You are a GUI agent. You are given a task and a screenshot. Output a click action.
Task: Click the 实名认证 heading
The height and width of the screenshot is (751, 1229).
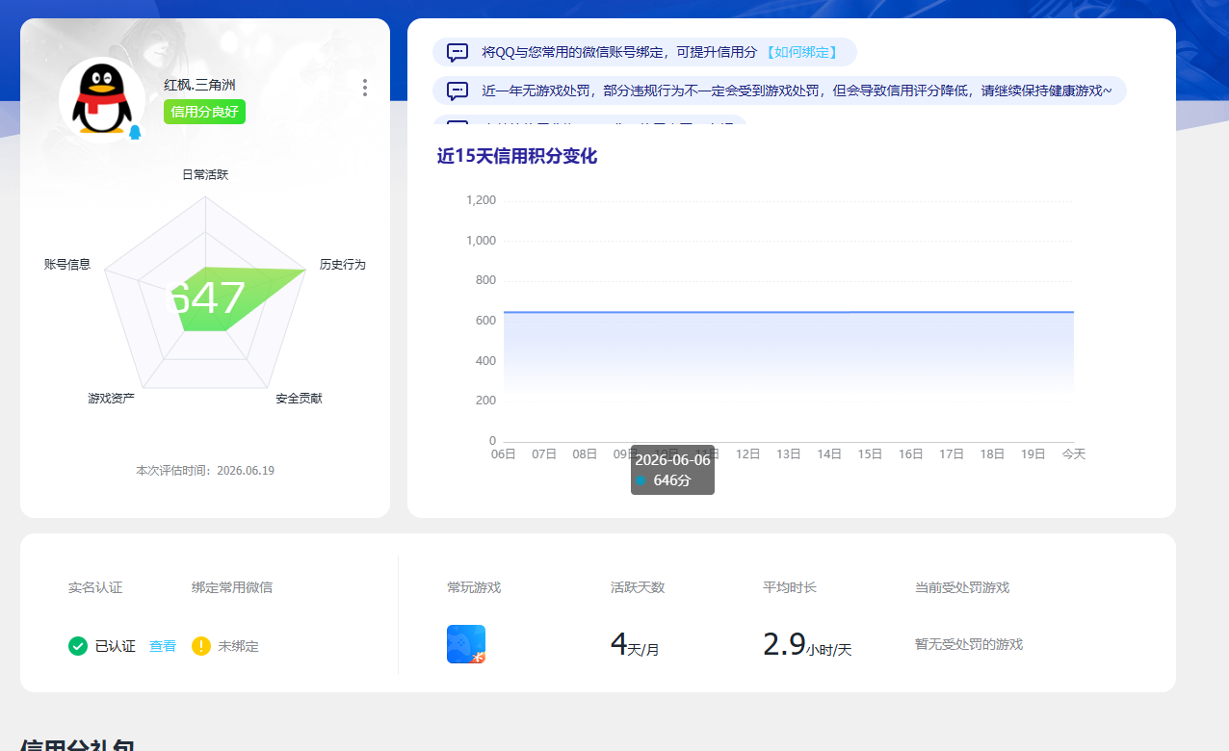click(x=95, y=587)
